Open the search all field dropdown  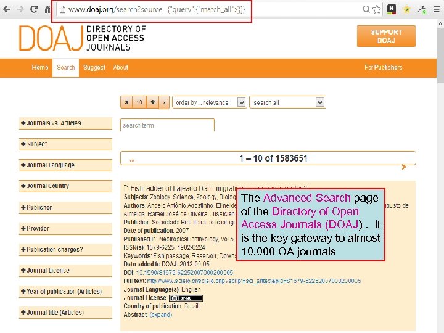click(287, 102)
